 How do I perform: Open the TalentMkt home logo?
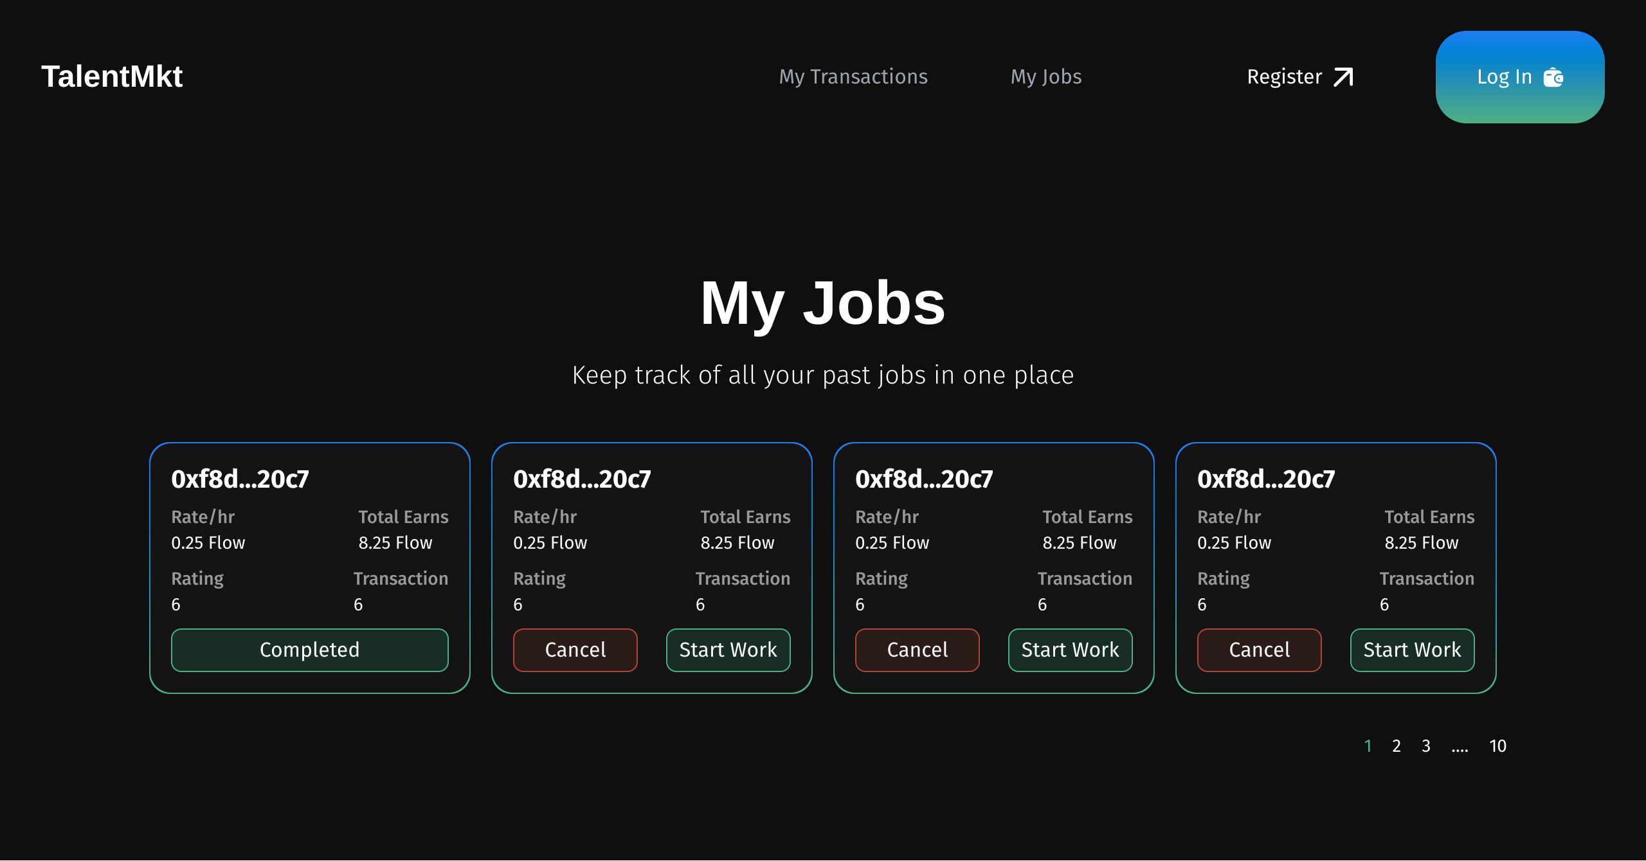tap(112, 76)
